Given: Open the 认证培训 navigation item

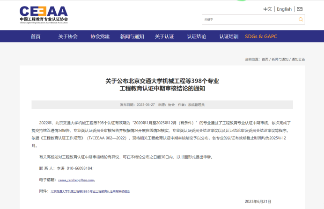Looking at the screenshot, I should coord(229,36).
